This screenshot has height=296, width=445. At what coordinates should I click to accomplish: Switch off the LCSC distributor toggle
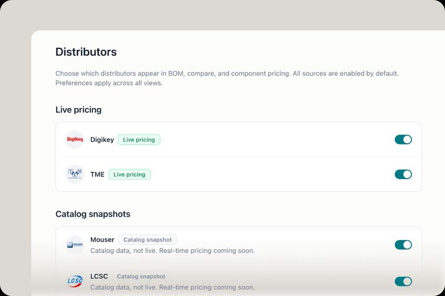[x=403, y=281]
